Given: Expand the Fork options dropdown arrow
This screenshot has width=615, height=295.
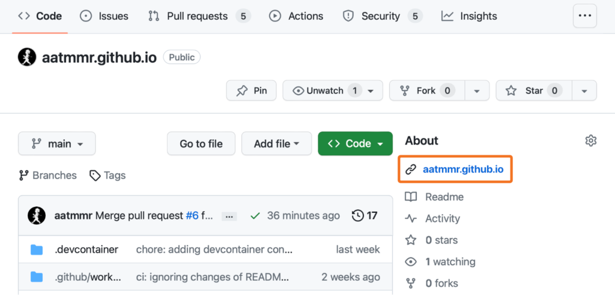Looking at the screenshot, I should pyautogui.click(x=477, y=91).
